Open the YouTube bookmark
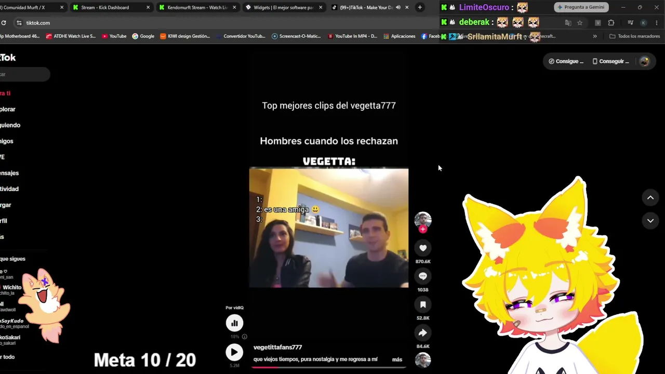The height and width of the screenshot is (374, 665). pos(114,36)
